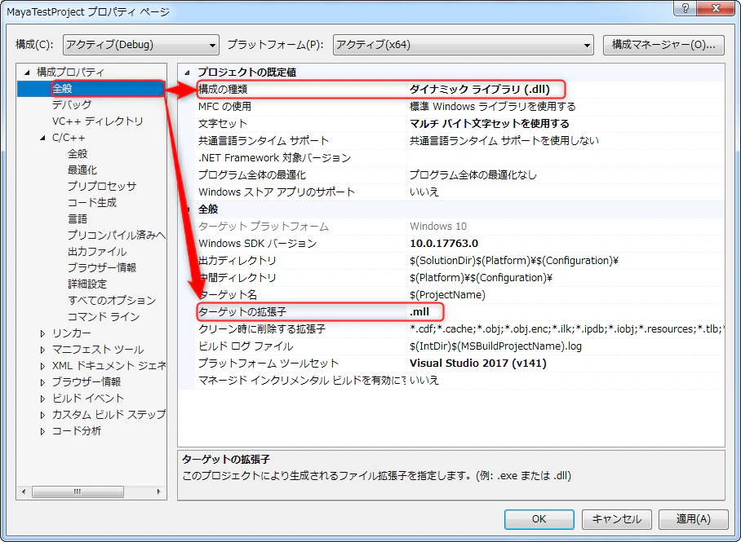Click the .mll target extension value
The image size is (741, 542).
419,312
